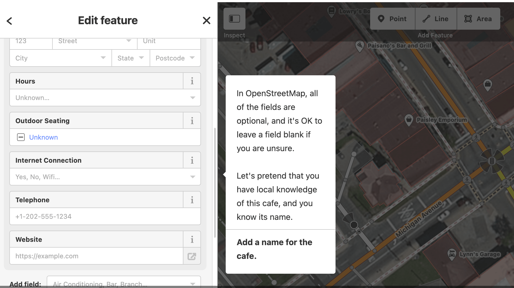Open Outdoor Seating field info
Viewport: 514px width, 288px height.
[x=192, y=121]
